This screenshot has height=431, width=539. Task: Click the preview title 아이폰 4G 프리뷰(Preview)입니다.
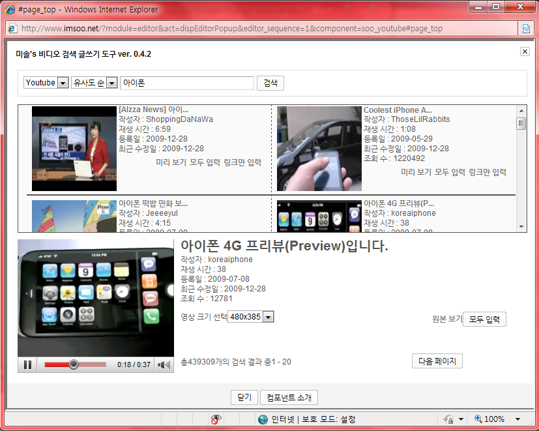284,246
